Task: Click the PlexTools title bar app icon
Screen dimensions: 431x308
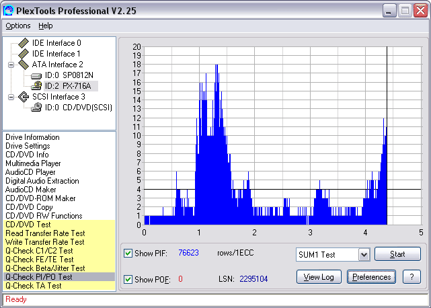Action: [x=9, y=11]
